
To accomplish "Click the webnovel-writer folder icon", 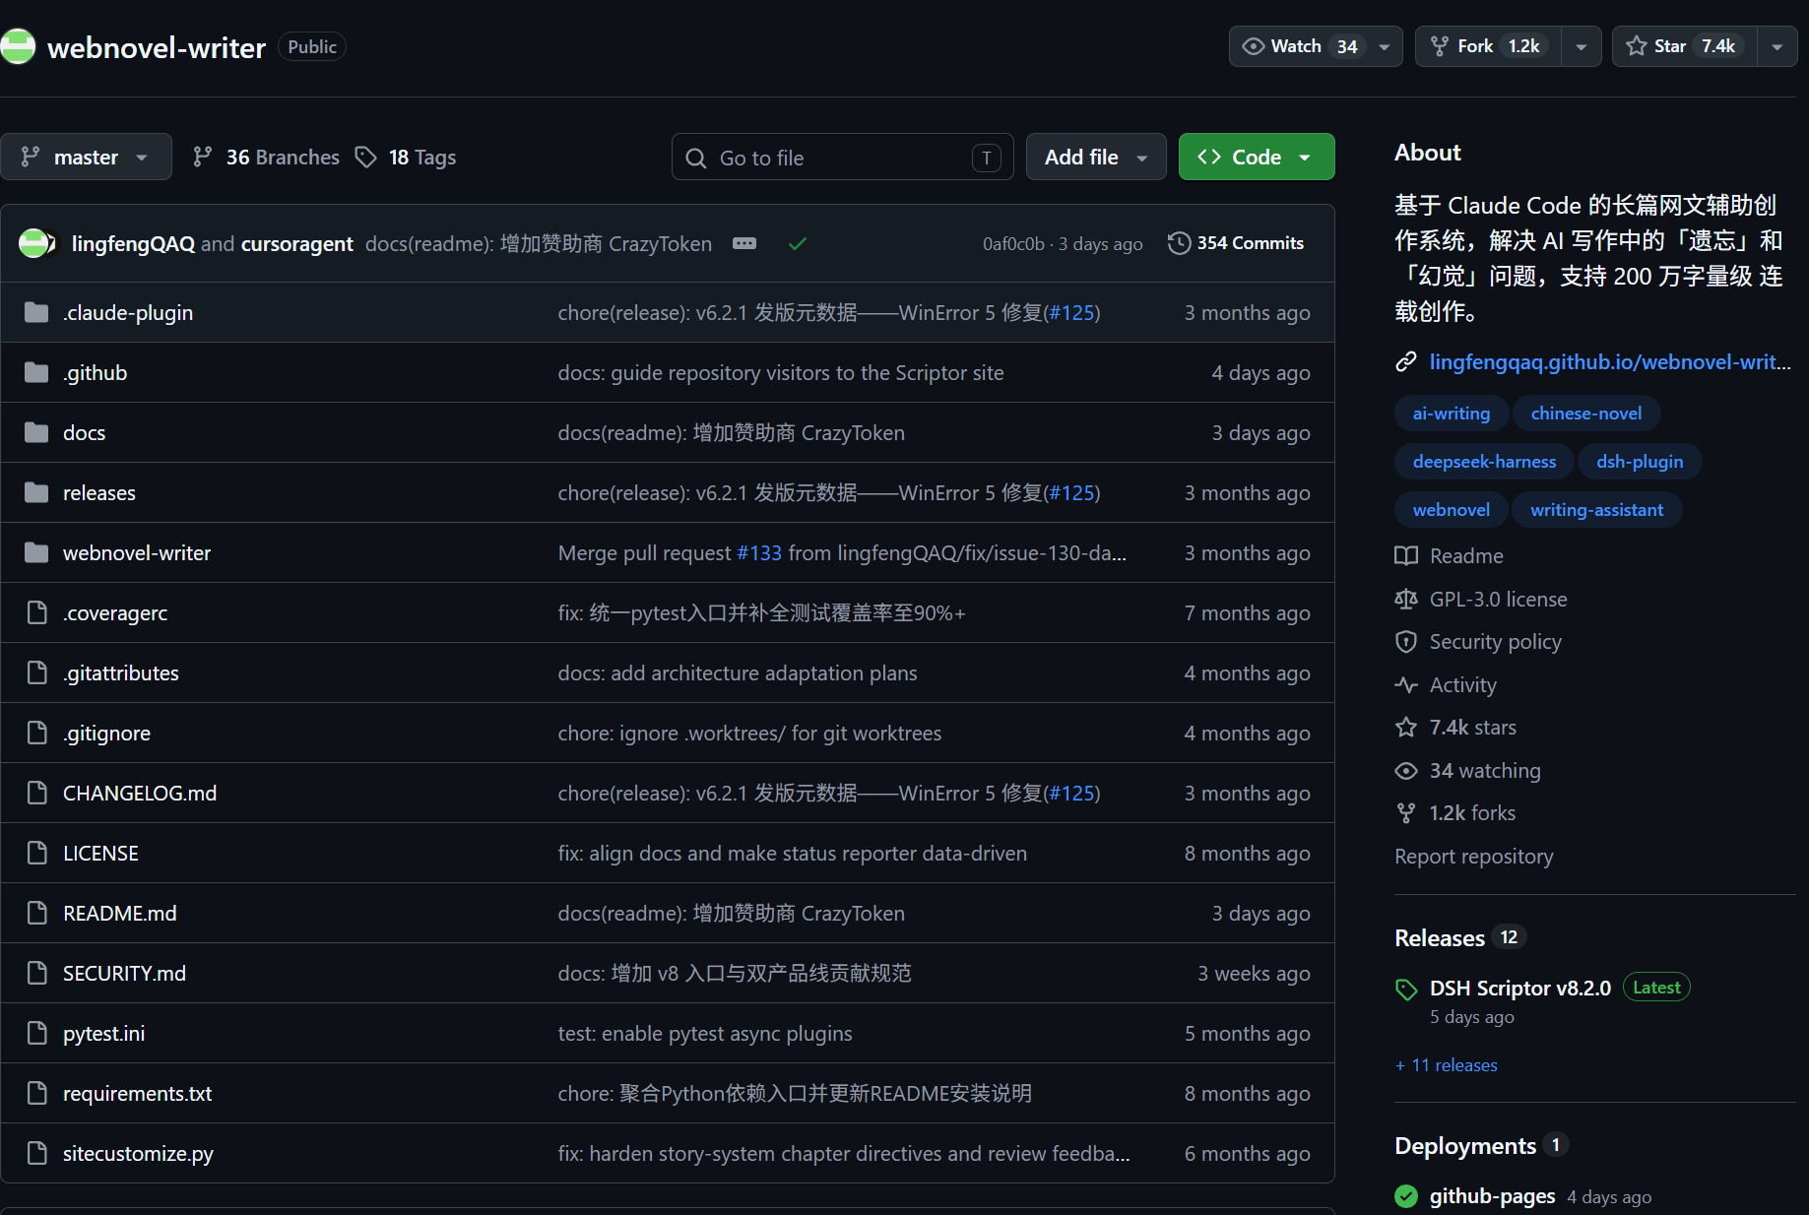I will click(x=36, y=552).
